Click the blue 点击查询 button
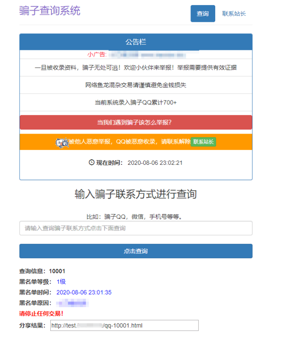Screen dimensions: 286x339 pyautogui.click(x=136, y=251)
